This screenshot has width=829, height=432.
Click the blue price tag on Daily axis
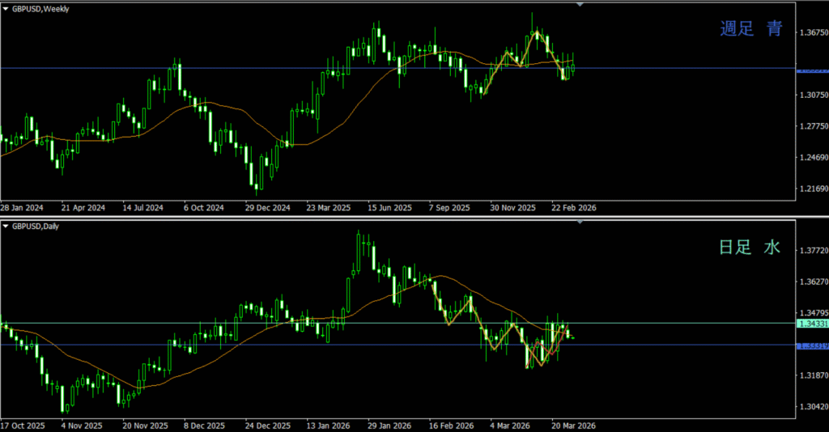pos(812,346)
